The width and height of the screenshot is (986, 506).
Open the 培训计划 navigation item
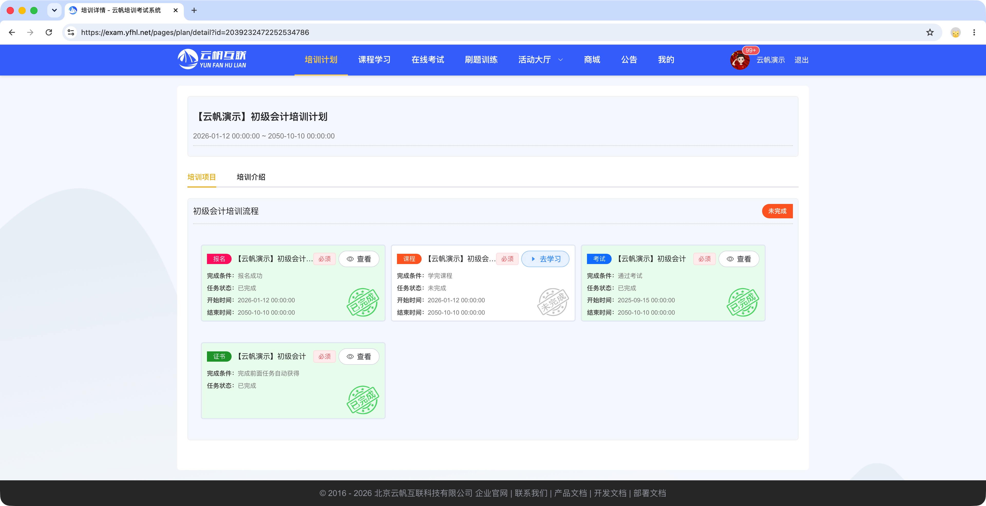pos(321,60)
